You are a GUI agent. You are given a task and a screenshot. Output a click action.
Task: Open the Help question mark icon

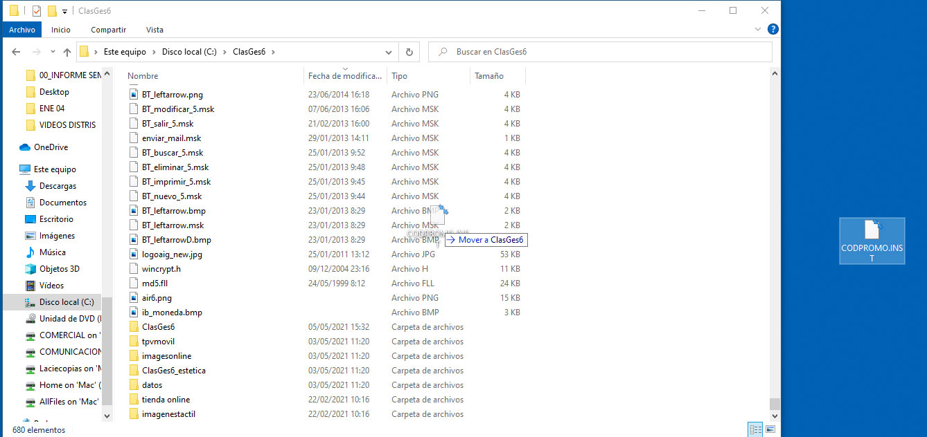(x=773, y=29)
